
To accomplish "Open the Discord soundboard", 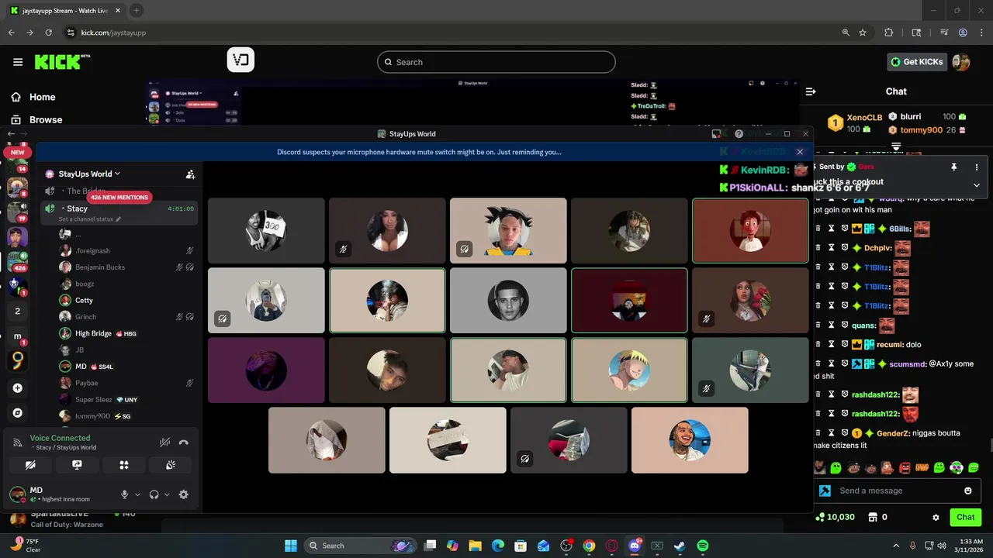I will [171, 465].
